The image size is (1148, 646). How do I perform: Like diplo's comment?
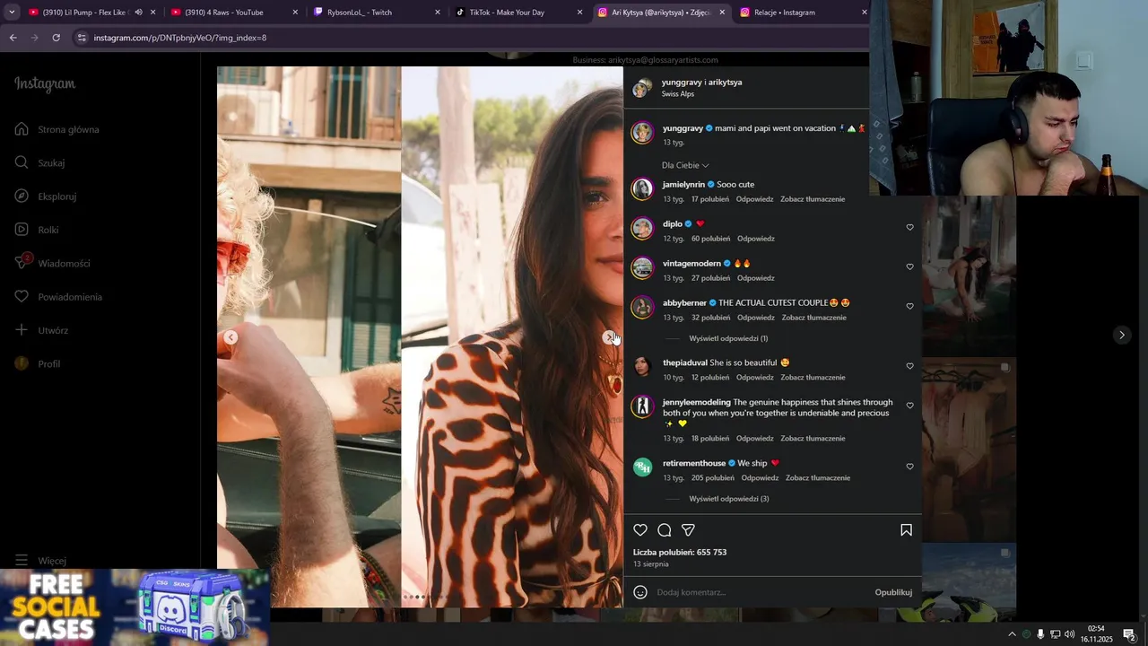click(x=909, y=227)
